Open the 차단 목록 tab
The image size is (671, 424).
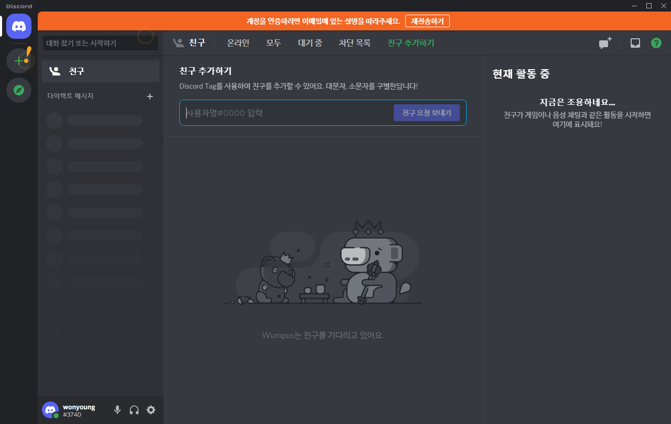click(355, 43)
